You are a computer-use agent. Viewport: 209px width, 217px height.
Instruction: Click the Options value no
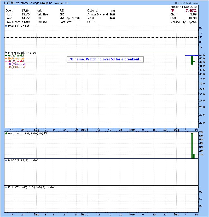pos(113,11)
